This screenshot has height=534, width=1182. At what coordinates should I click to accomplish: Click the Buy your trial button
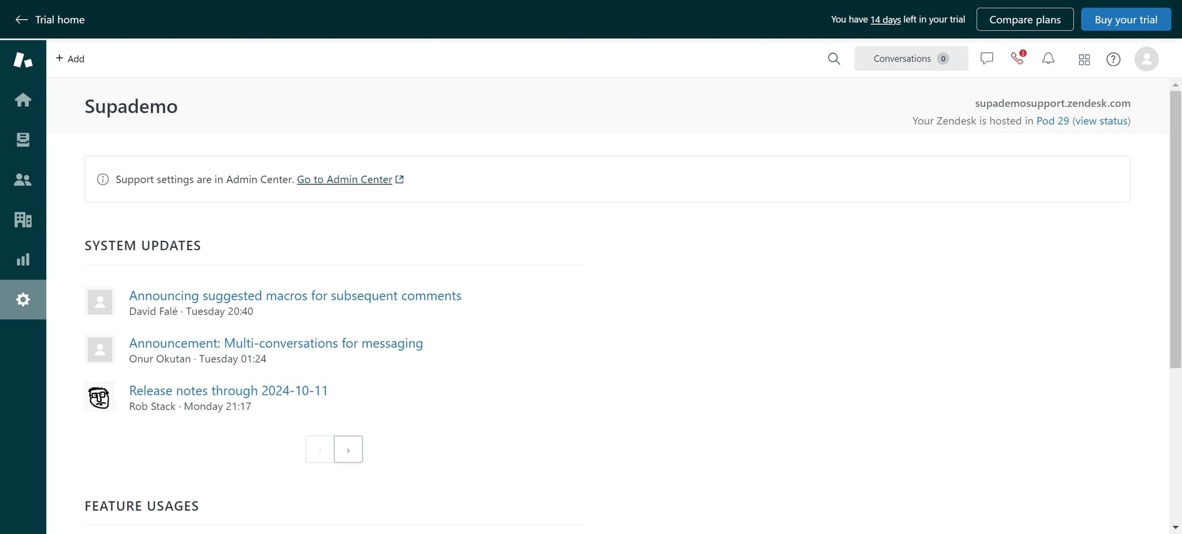(x=1125, y=19)
